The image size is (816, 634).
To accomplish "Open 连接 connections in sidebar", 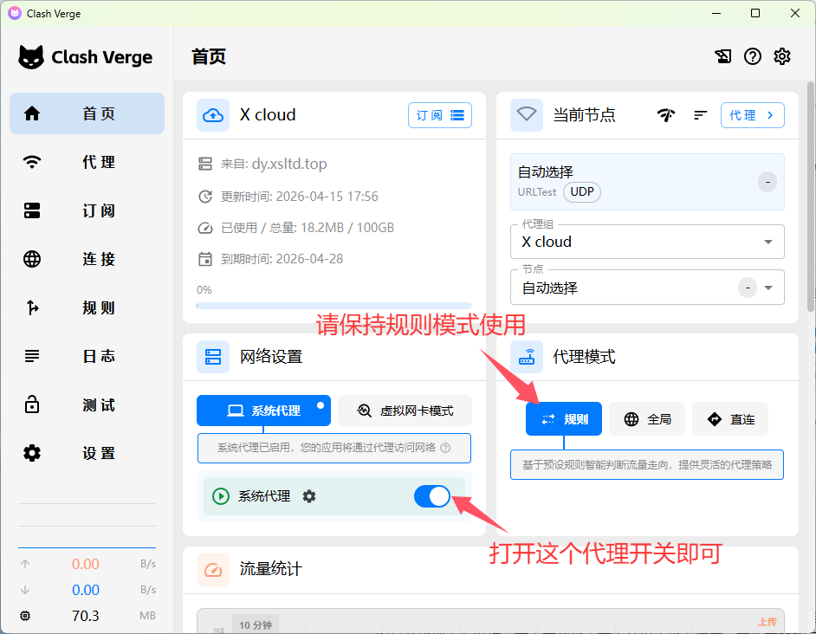I will (87, 259).
